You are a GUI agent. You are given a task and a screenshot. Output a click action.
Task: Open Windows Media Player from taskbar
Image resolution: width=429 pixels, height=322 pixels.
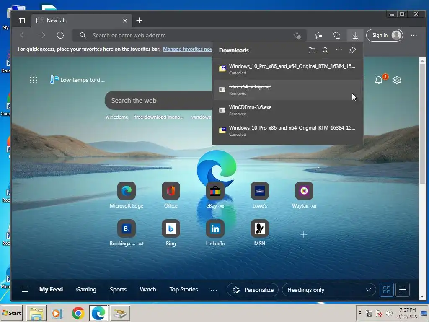click(x=57, y=313)
